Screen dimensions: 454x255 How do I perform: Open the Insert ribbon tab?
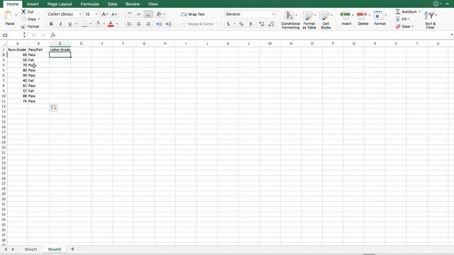(33, 4)
